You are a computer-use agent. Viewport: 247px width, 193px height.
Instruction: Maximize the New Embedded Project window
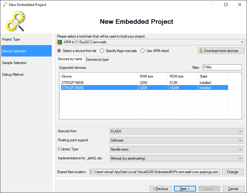(226, 5)
